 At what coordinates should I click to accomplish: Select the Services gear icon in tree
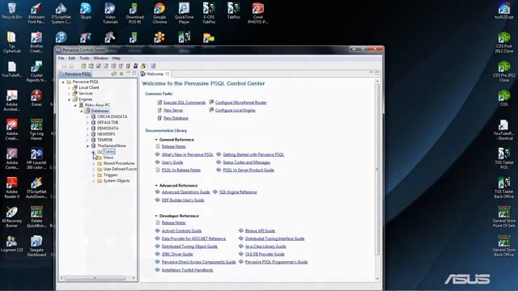pos(75,94)
